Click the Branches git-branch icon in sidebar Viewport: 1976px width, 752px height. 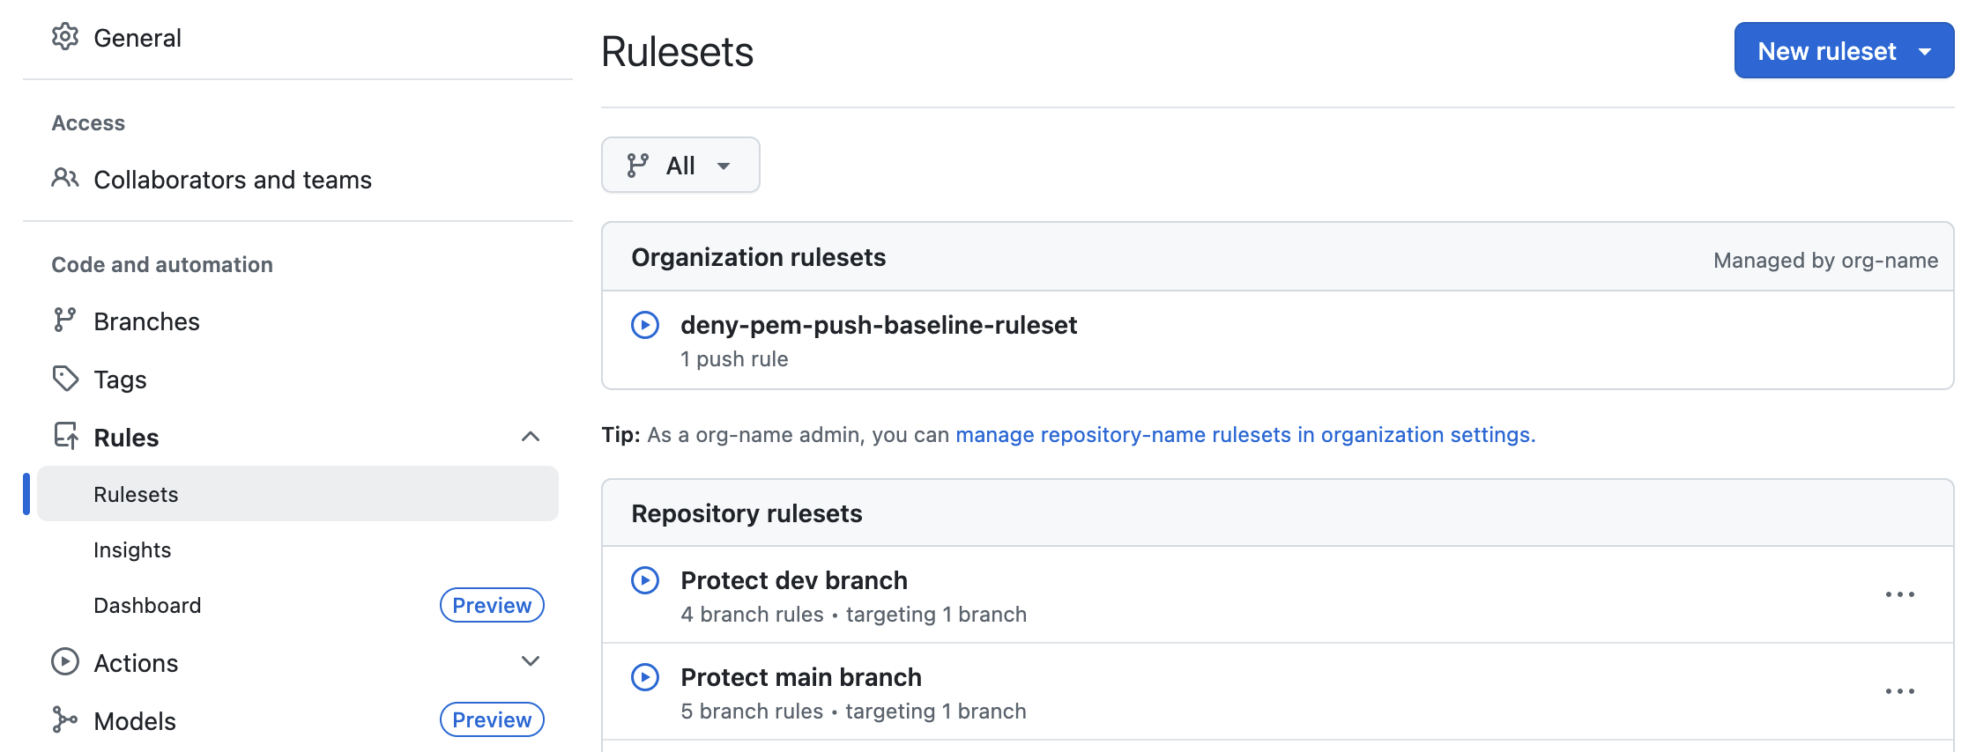[64, 321]
